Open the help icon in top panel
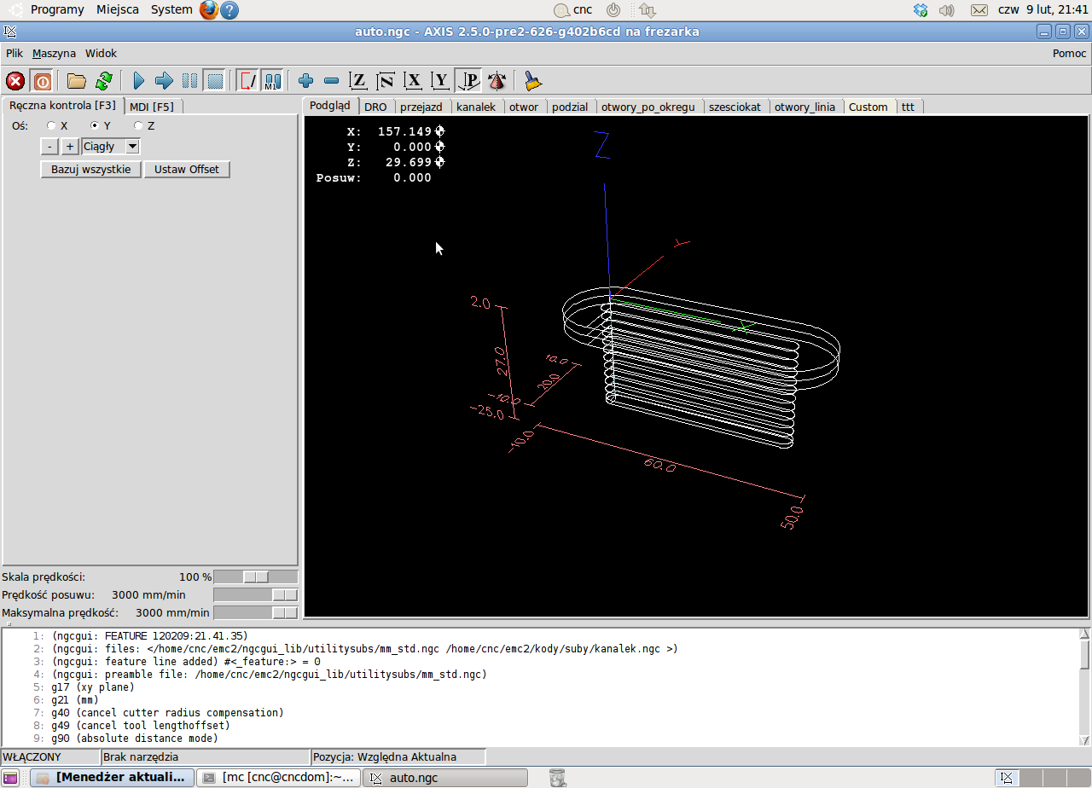Screen dimensions: 1092x788 click(229, 10)
